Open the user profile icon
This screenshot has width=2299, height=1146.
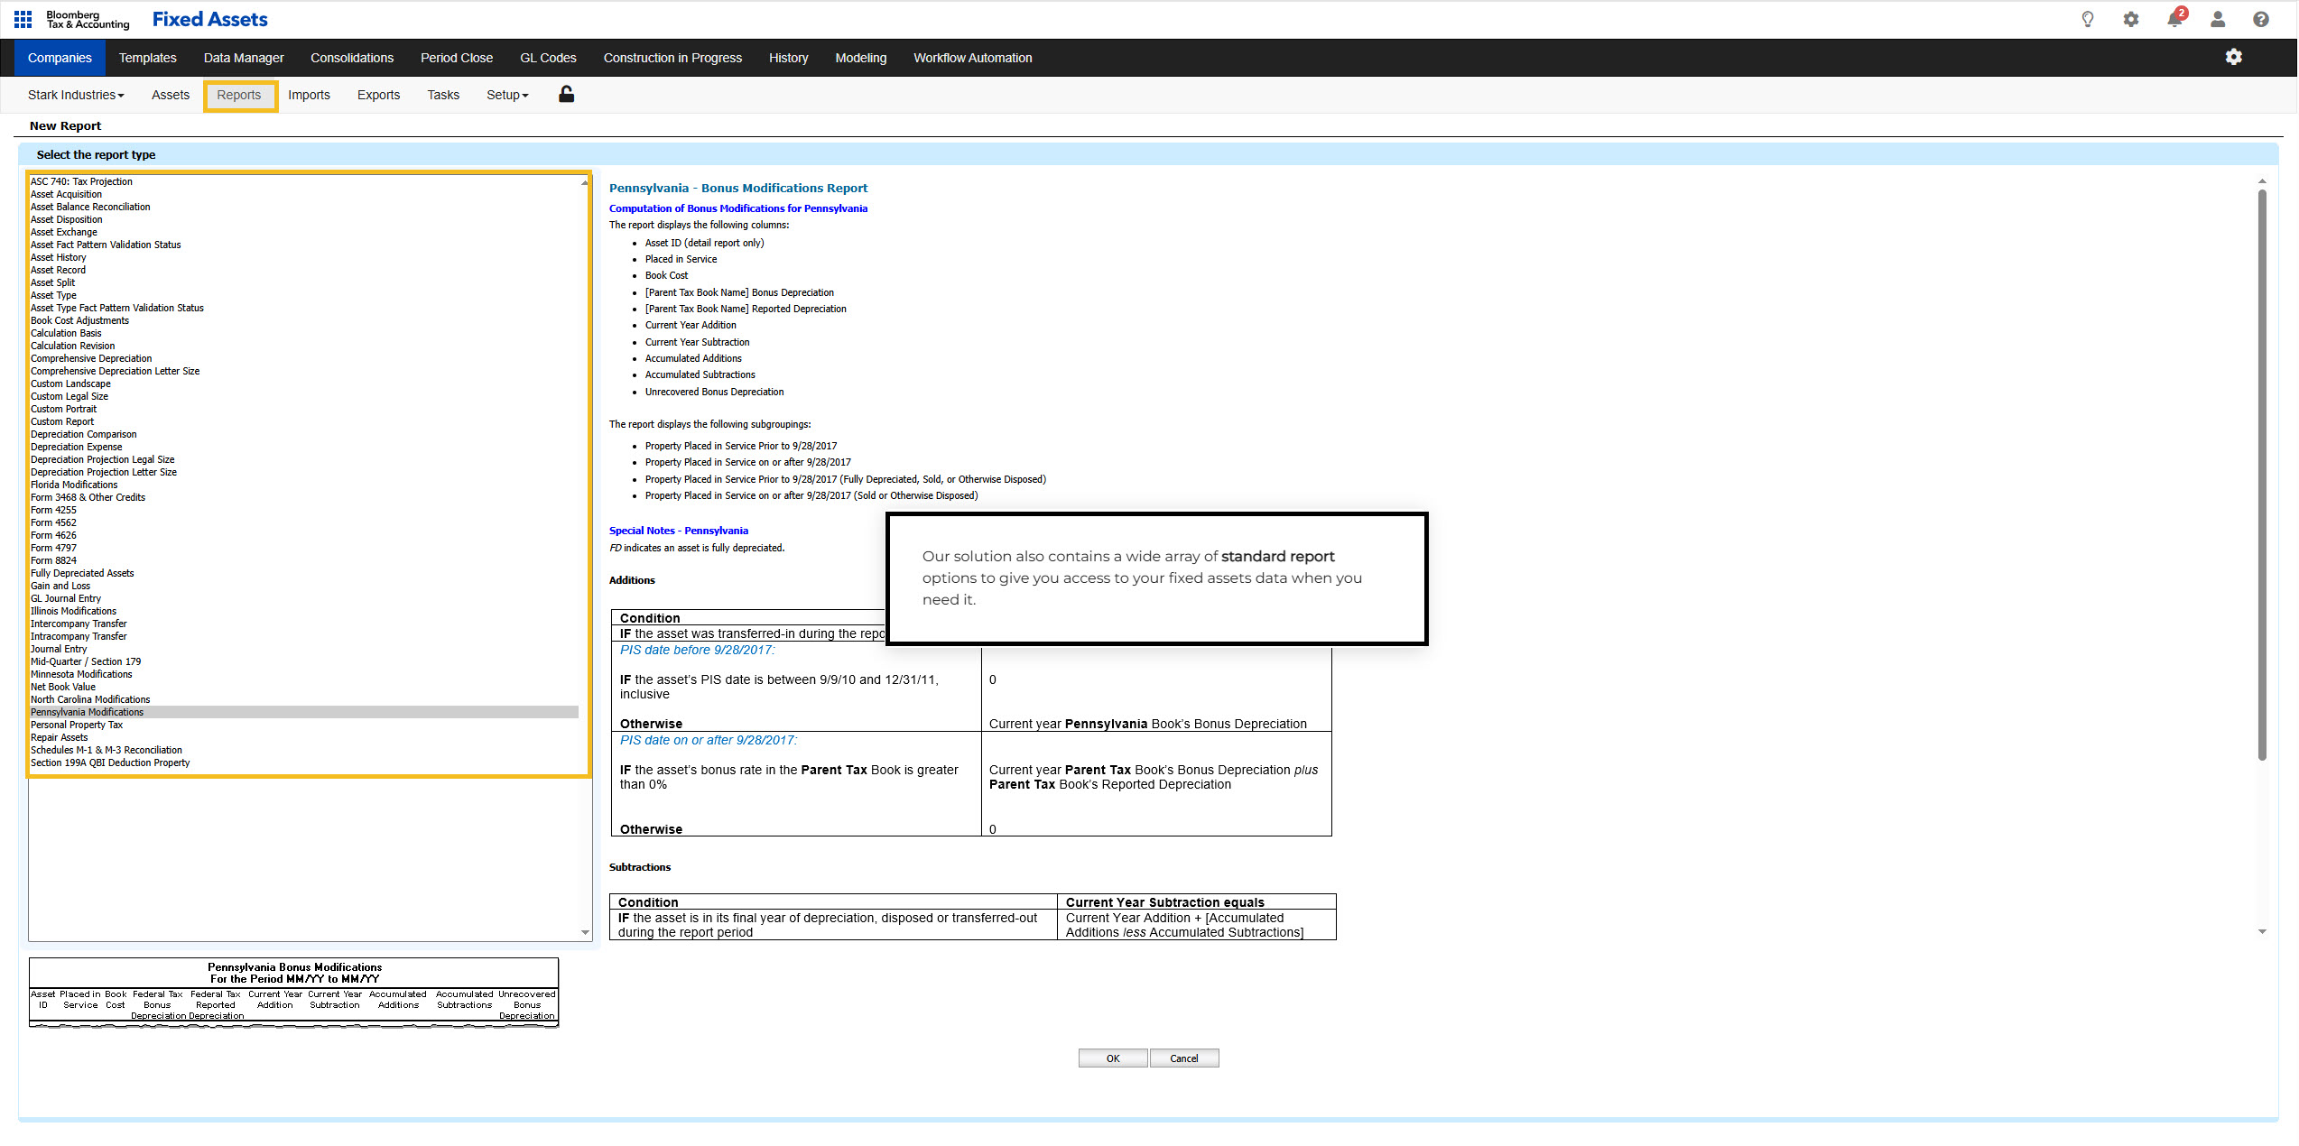coord(2217,19)
